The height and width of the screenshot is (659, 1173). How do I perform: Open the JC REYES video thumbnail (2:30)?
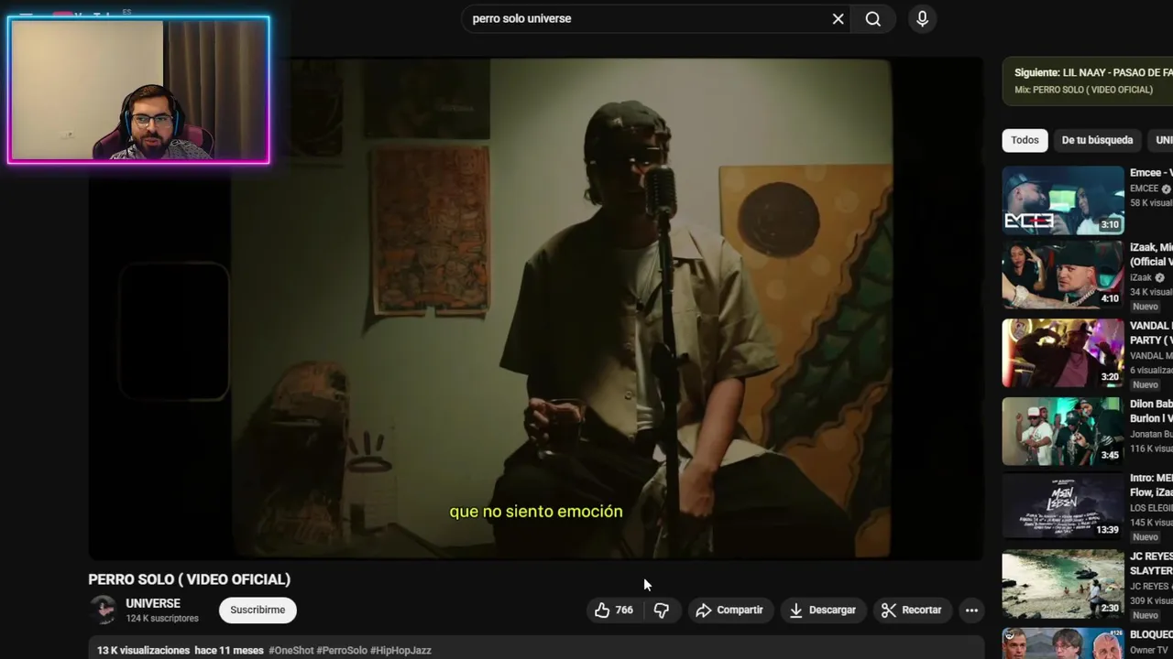1063,584
